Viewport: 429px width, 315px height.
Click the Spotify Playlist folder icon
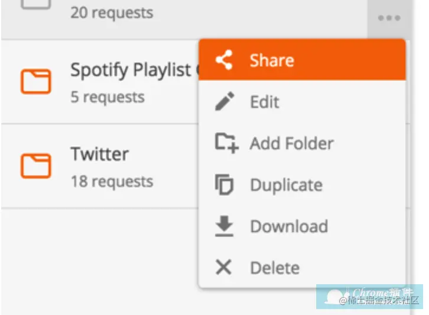coord(36,82)
